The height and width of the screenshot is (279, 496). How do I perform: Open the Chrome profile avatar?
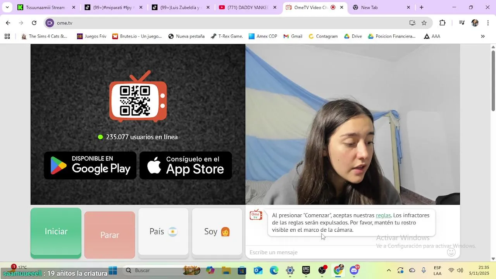[x=475, y=23]
